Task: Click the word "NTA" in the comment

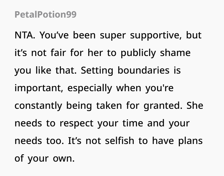Action: [x=24, y=35]
